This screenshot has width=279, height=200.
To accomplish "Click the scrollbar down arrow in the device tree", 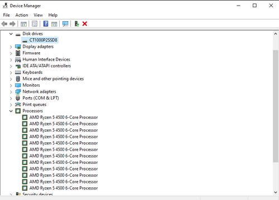I will [x=276, y=192].
